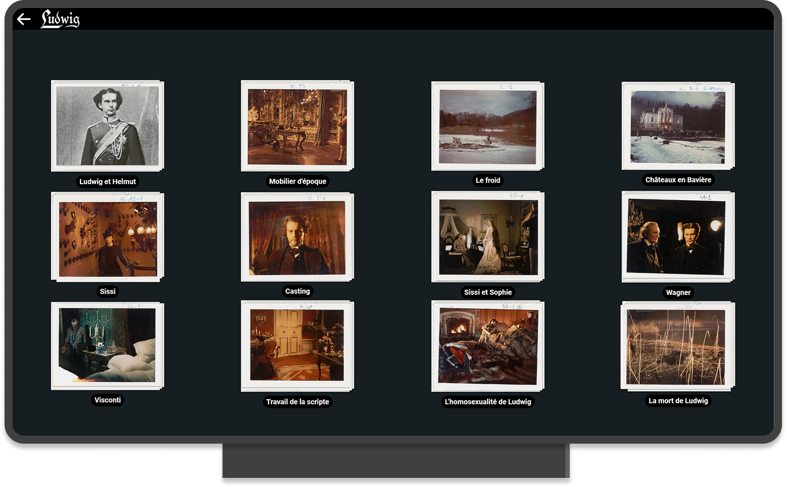Viewport: 787px width, 487px height.
Task: Select the snowy landscape Le froid photo
Action: tap(487, 126)
